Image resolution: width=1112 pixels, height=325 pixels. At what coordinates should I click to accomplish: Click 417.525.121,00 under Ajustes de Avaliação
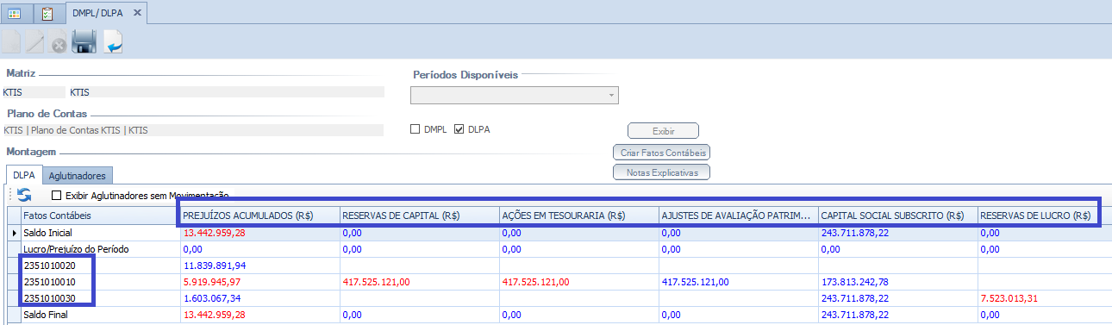739,282
